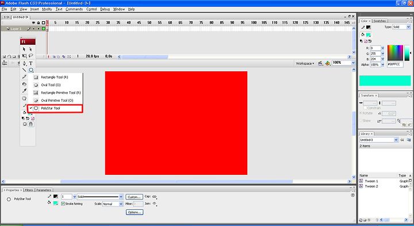Select the Pen tool
The height and width of the screenshot is (226, 414).
click(x=24, y=63)
